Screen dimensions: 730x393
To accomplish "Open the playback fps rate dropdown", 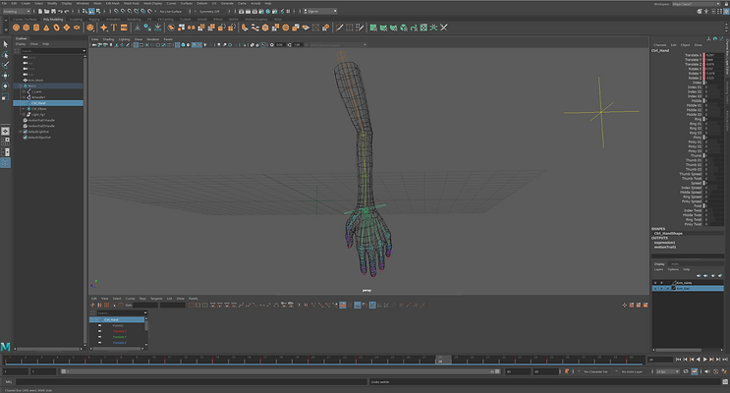I will (x=667, y=371).
